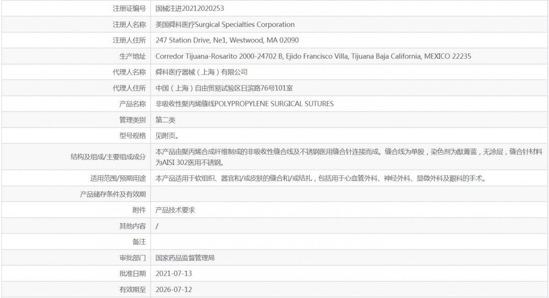Select the 有效期至 label
Viewport: 549px width, 298px height.
(132, 289)
